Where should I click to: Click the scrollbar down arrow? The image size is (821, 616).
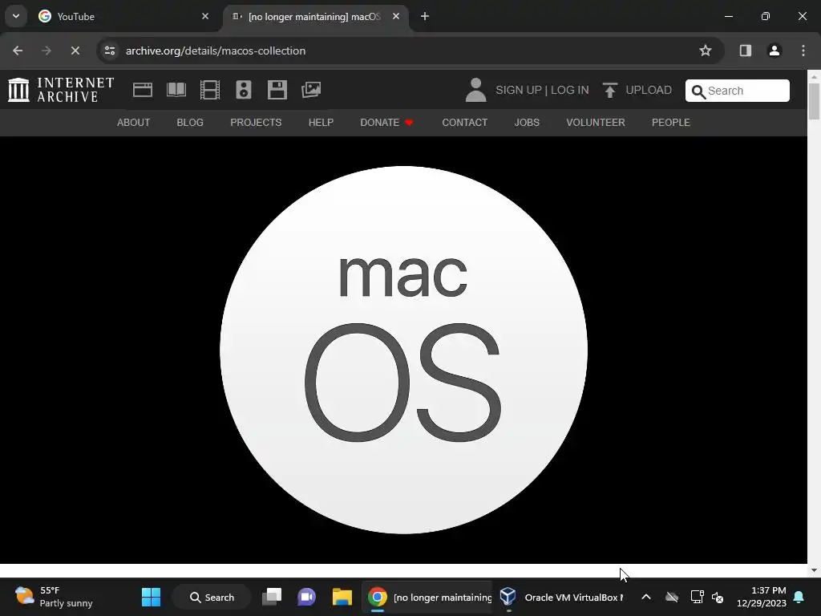pos(814,570)
